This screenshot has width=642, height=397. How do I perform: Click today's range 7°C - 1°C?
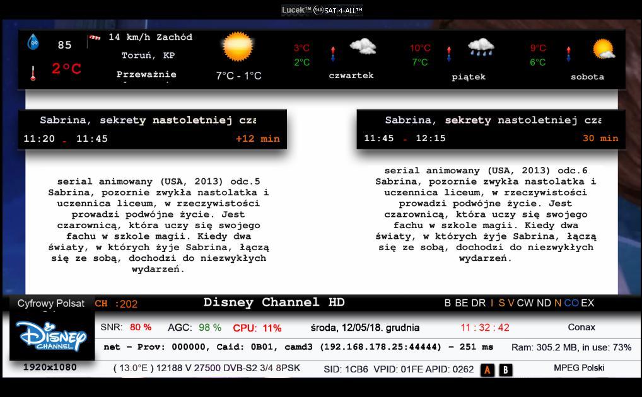(x=239, y=76)
